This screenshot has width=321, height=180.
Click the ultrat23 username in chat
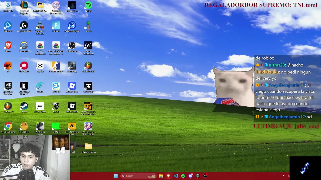coord(277,65)
